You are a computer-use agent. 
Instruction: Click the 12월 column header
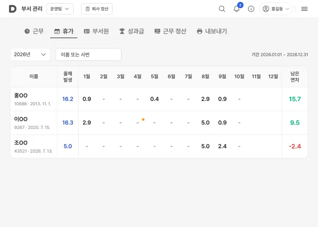[273, 77]
